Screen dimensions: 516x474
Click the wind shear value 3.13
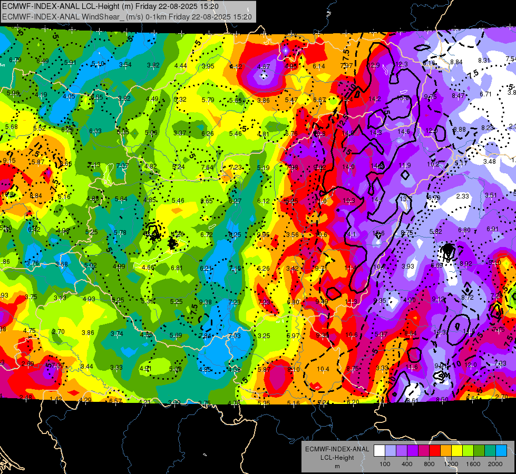[60, 298]
